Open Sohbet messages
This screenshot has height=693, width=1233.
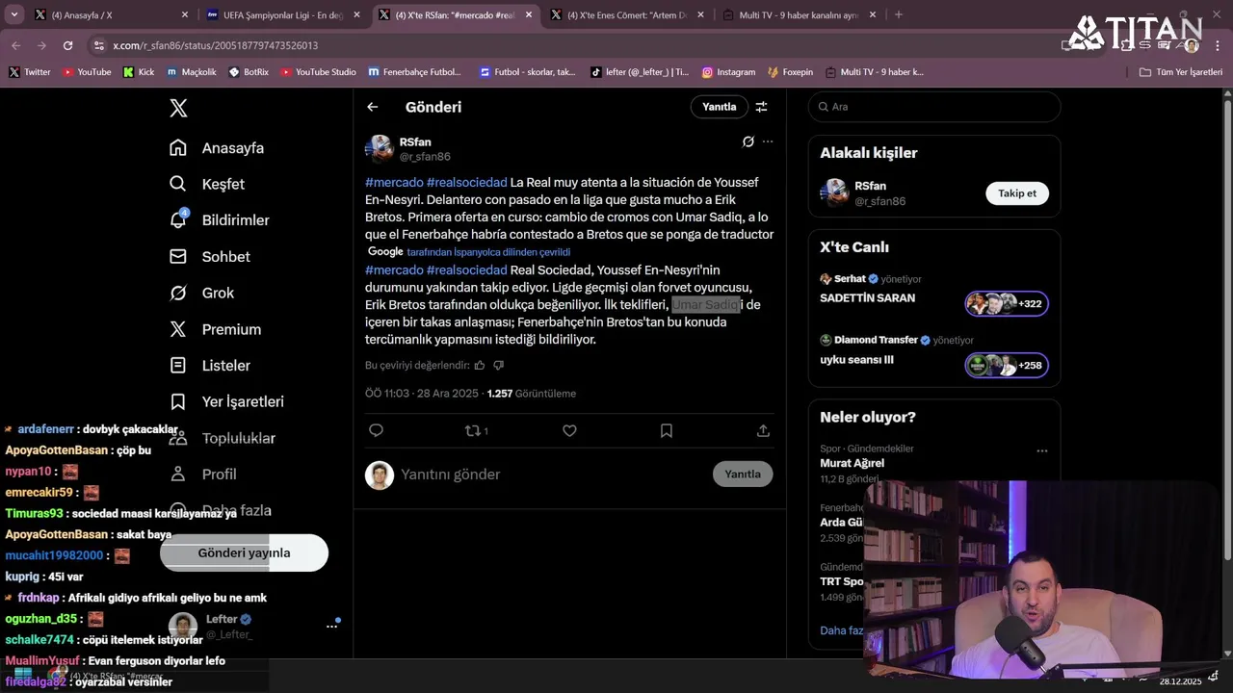[225, 257]
